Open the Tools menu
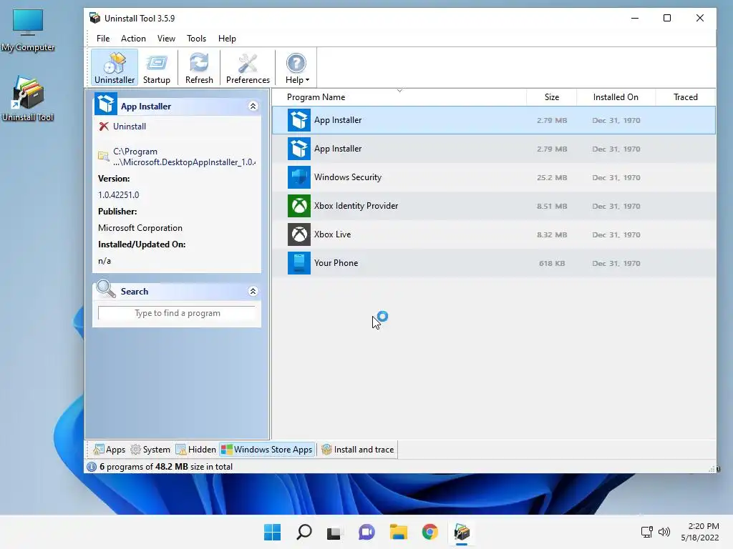The image size is (733, 549). tap(196, 39)
